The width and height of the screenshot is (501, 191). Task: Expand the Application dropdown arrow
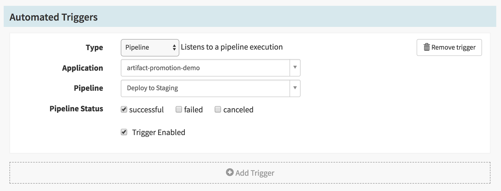pos(295,68)
